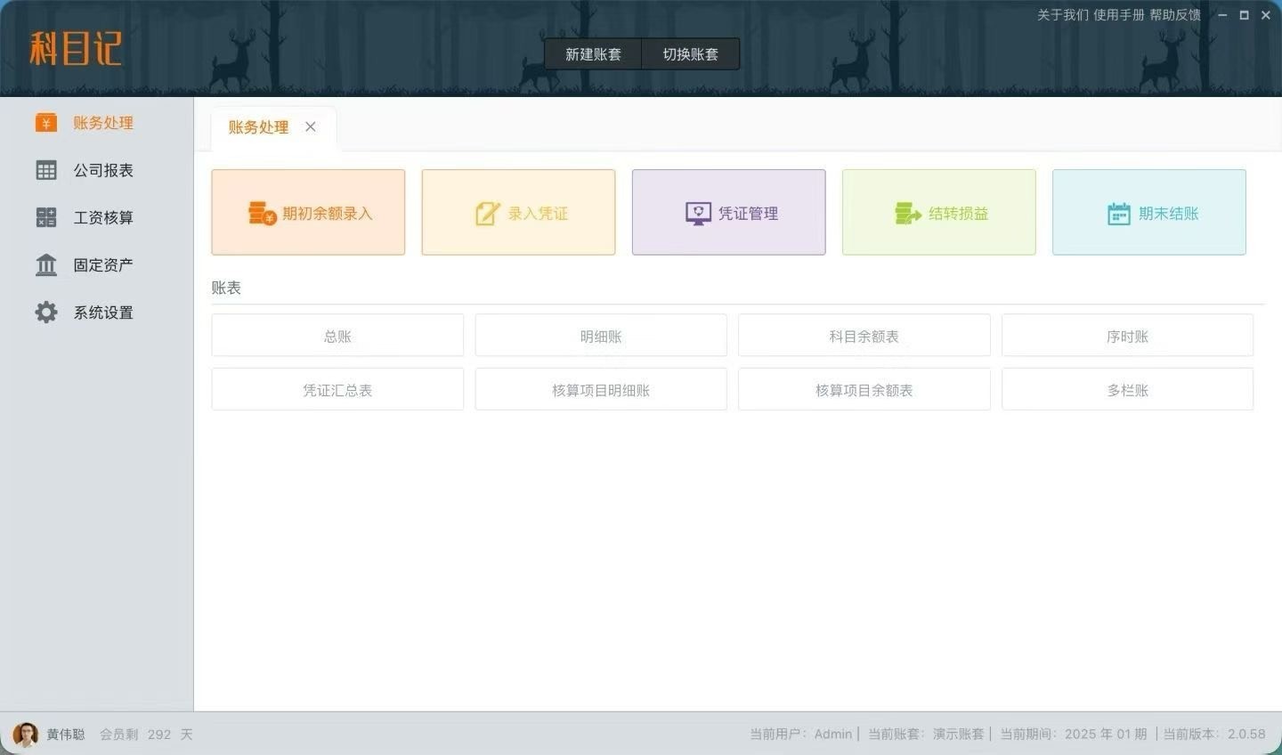This screenshot has height=755, width=1282.
Task: Open 固定资产 via its bank building icon
Action: click(46, 265)
